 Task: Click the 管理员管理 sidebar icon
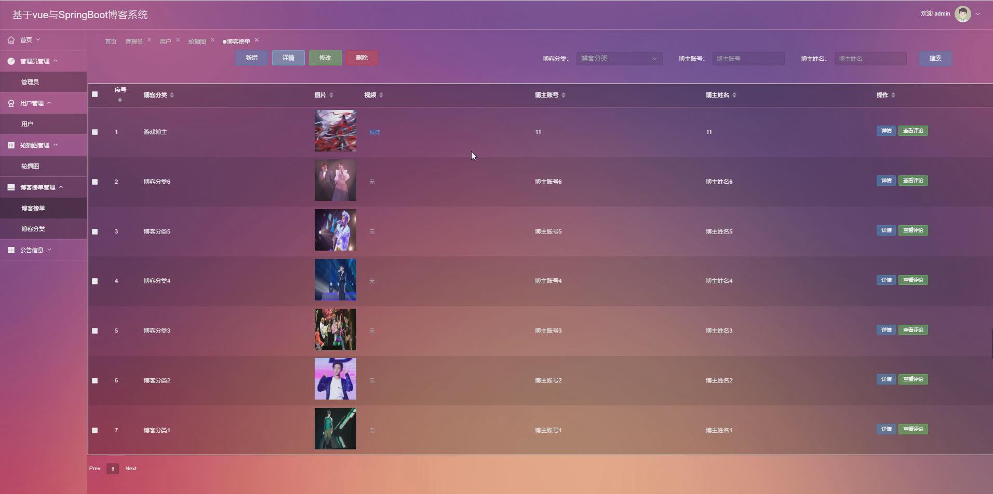(11, 61)
